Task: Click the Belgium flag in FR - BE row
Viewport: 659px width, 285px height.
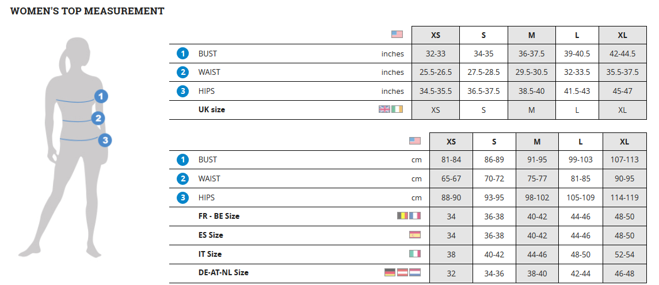Action: pyautogui.click(x=403, y=216)
